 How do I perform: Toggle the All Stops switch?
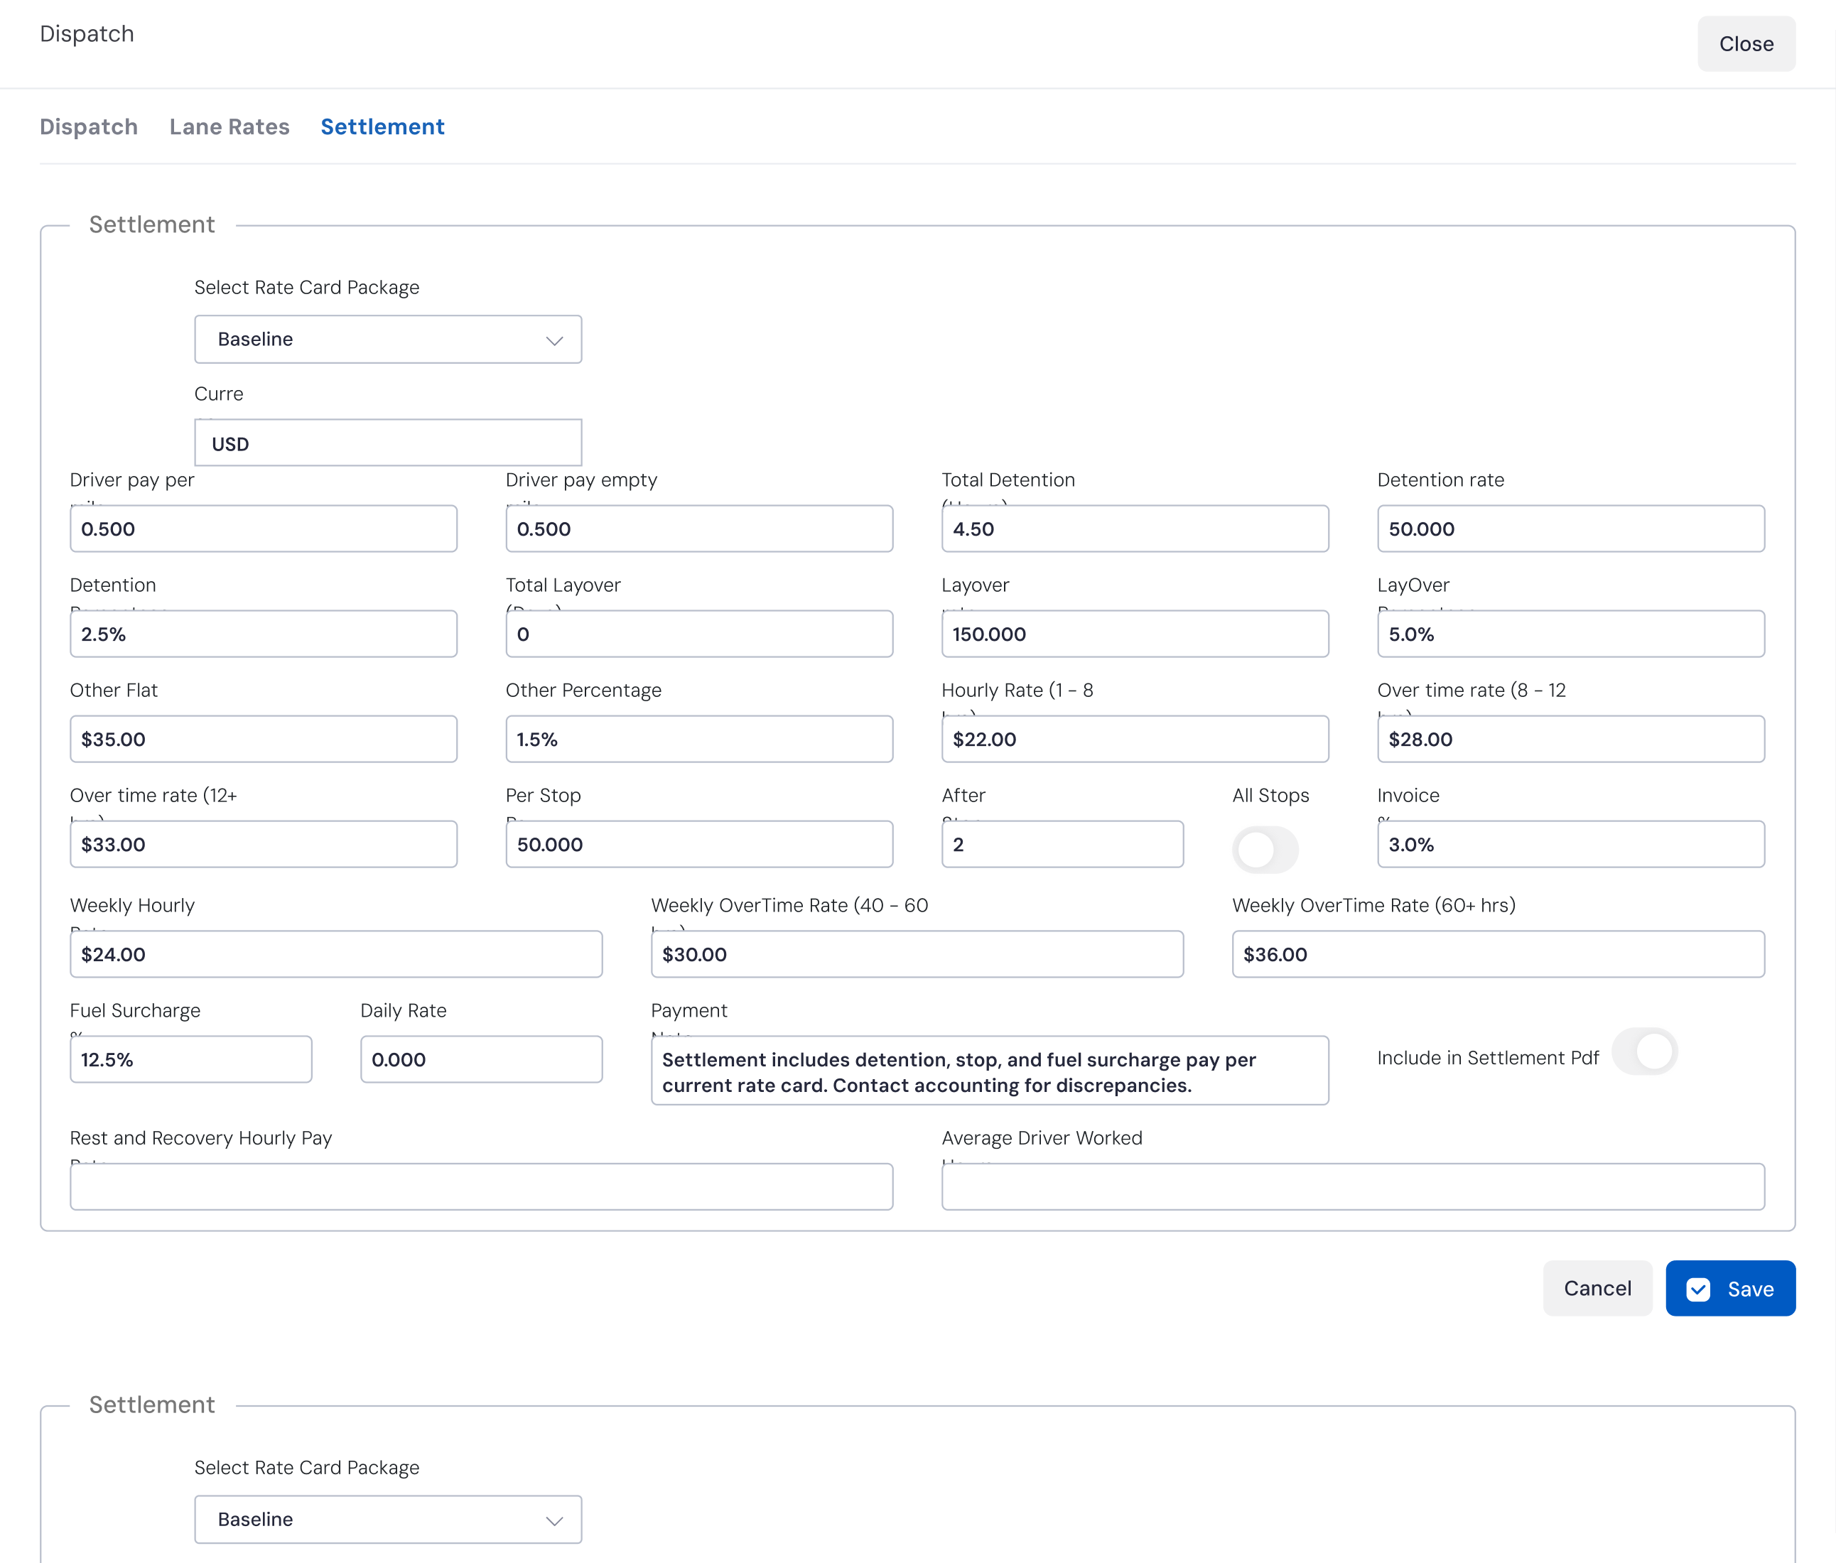(1265, 850)
